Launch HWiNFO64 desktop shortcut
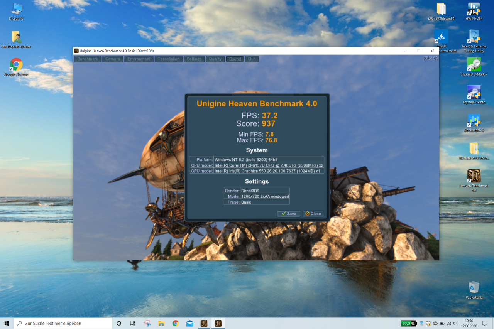494x329 pixels. pyautogui.click(x=474, y=12)
